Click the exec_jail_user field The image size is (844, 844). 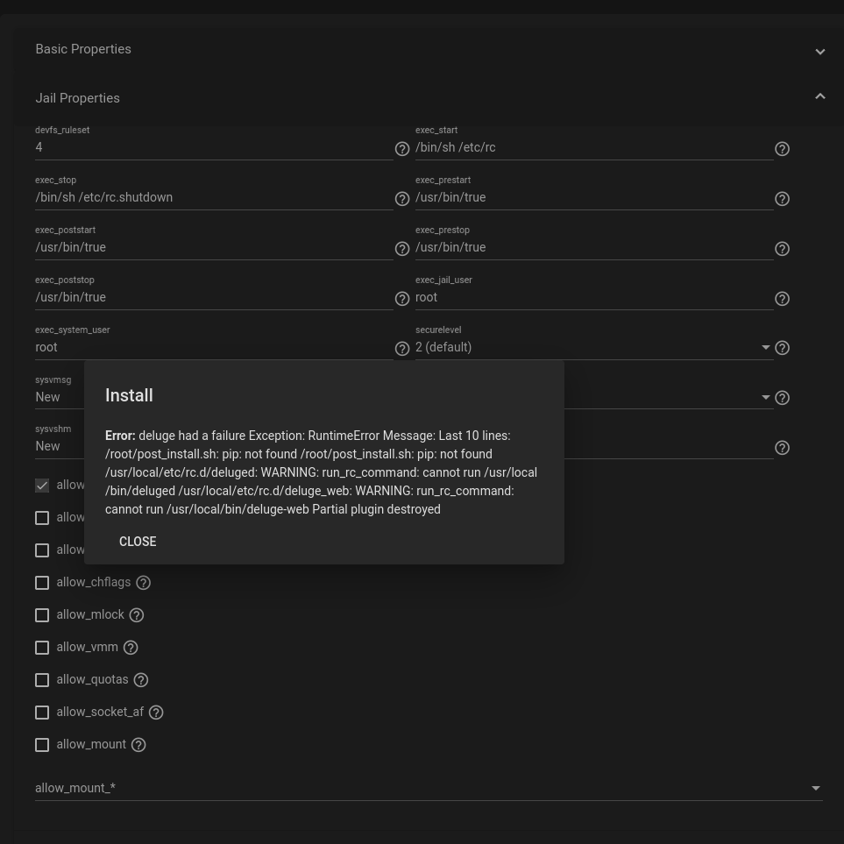point(594,298)
